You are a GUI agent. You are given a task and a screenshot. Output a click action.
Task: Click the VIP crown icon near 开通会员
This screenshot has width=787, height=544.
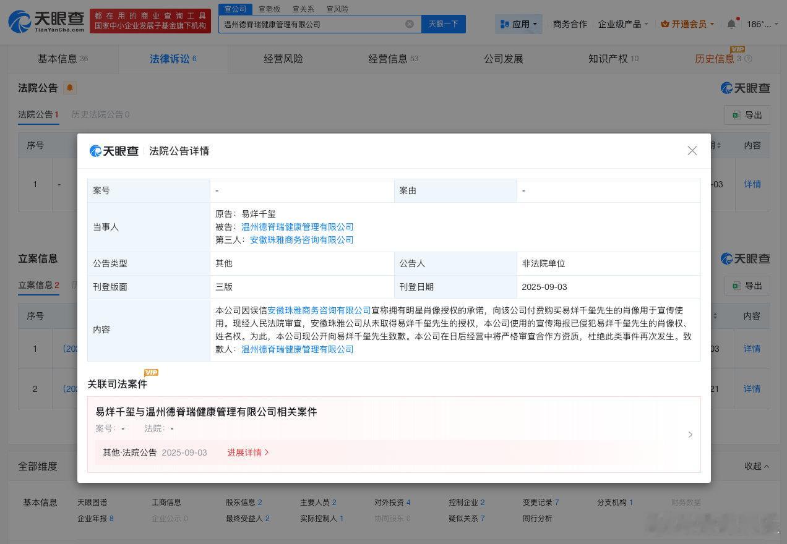(665, 24)
